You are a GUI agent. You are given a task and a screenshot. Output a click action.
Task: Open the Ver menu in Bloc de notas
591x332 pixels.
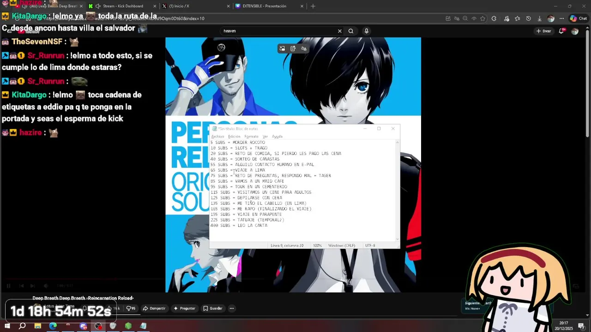(265, 136)
